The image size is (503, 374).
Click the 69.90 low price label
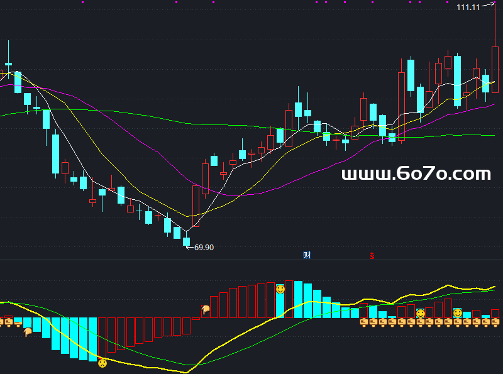(204, 247)
